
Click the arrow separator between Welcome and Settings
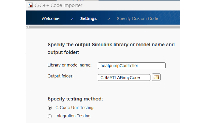tap(72, 19)
